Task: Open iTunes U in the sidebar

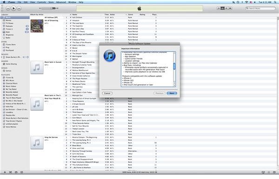Action: pos(15,29)
